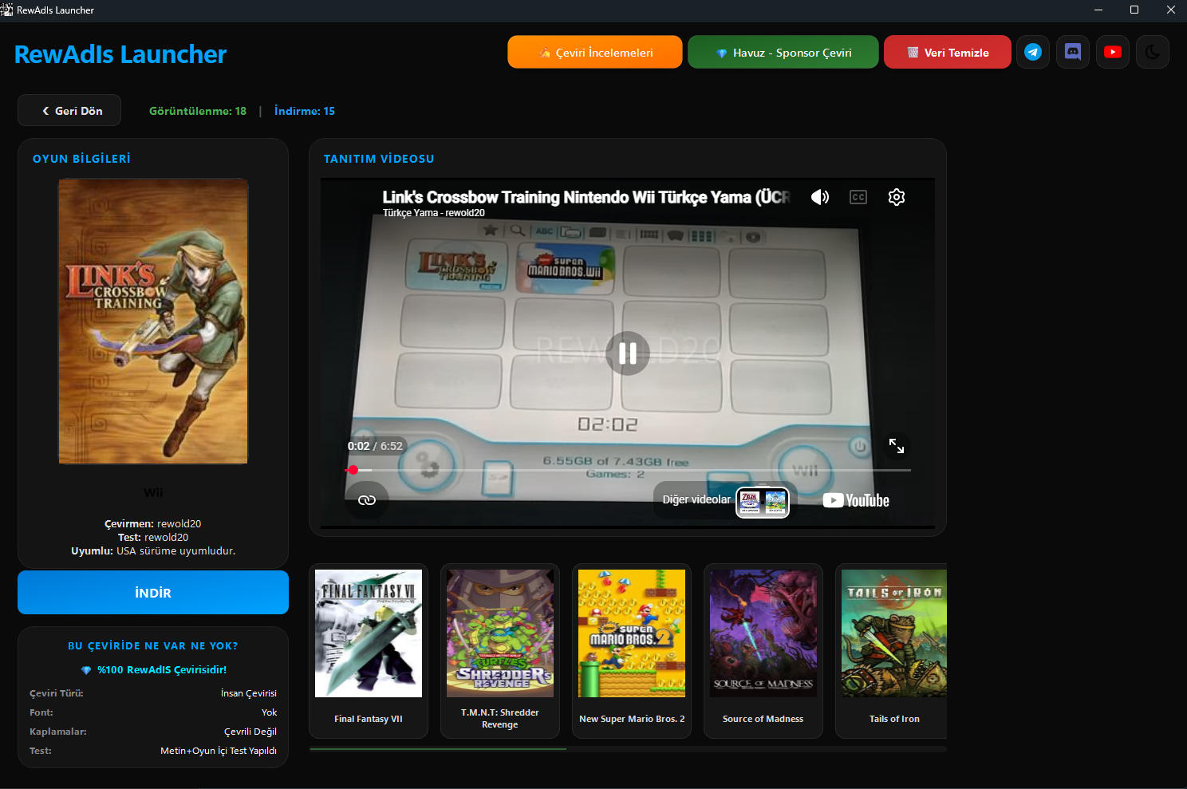
Task: Click the İndirme: 15 counter
Action: pos(305,111)
